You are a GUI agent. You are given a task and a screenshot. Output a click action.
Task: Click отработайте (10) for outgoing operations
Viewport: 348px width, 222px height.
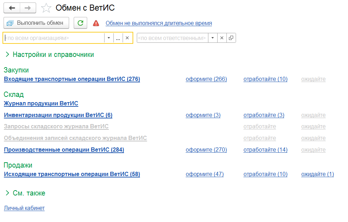click(x=265, y=174)
